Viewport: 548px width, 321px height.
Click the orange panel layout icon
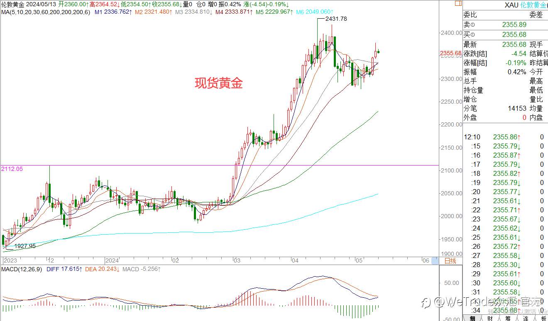457,3
